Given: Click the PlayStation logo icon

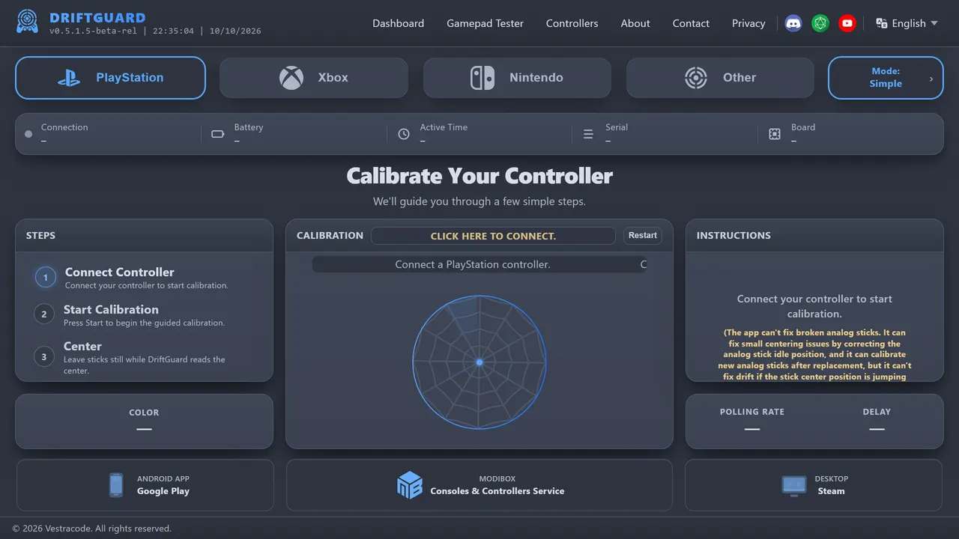Looking at the screenshot, I should (70, 78).
